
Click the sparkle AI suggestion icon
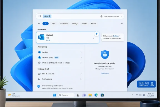pos(97,34)
